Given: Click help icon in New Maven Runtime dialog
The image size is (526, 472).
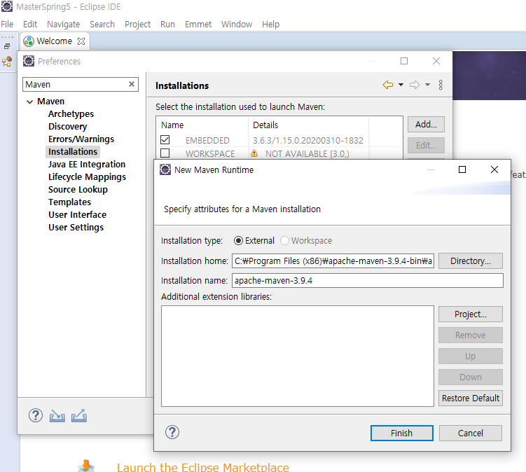Looking at the screenshot, I should tap(172, 432).
